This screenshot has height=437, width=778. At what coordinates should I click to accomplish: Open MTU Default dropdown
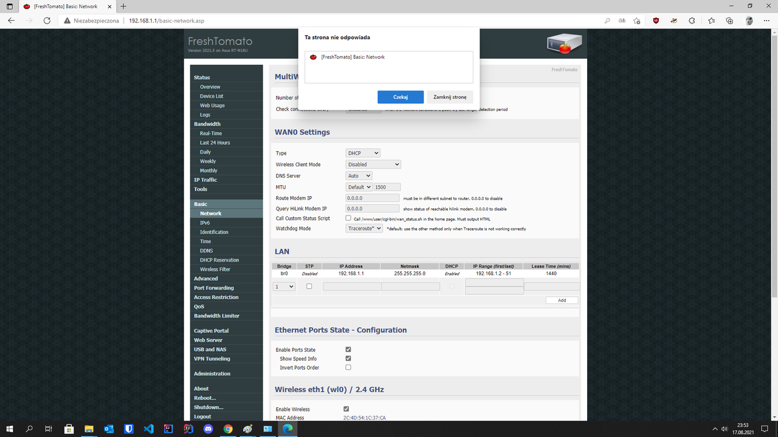pyautogui.click(x=359, y=187)
